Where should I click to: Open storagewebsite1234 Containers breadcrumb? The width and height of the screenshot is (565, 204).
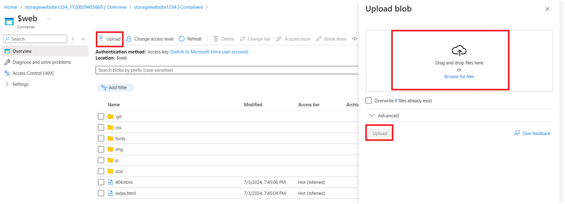pyautogui.click(x=168, y=7)
